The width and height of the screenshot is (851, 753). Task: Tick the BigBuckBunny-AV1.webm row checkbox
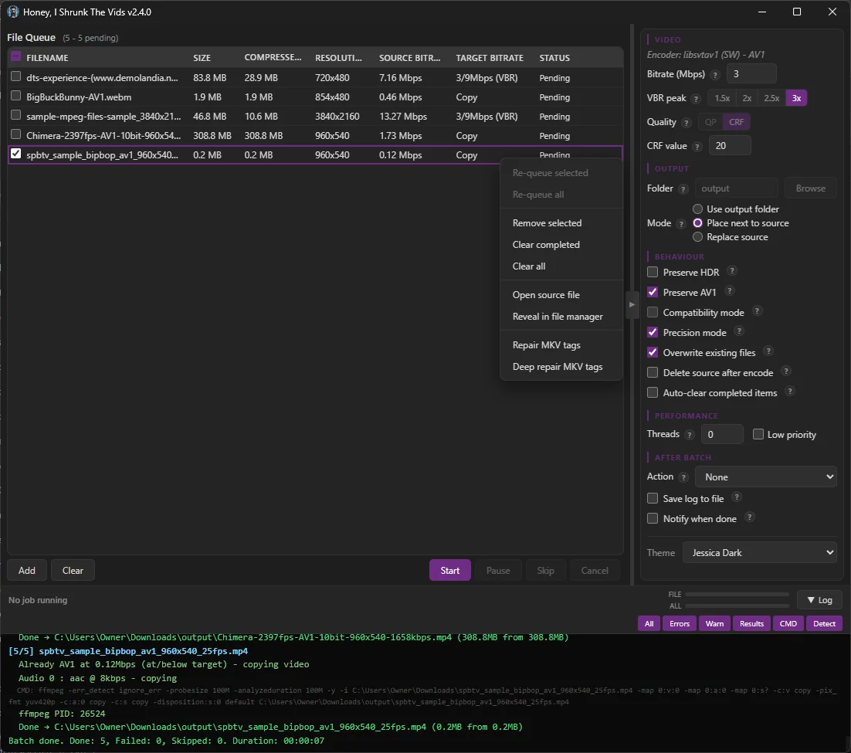point(15,96)
